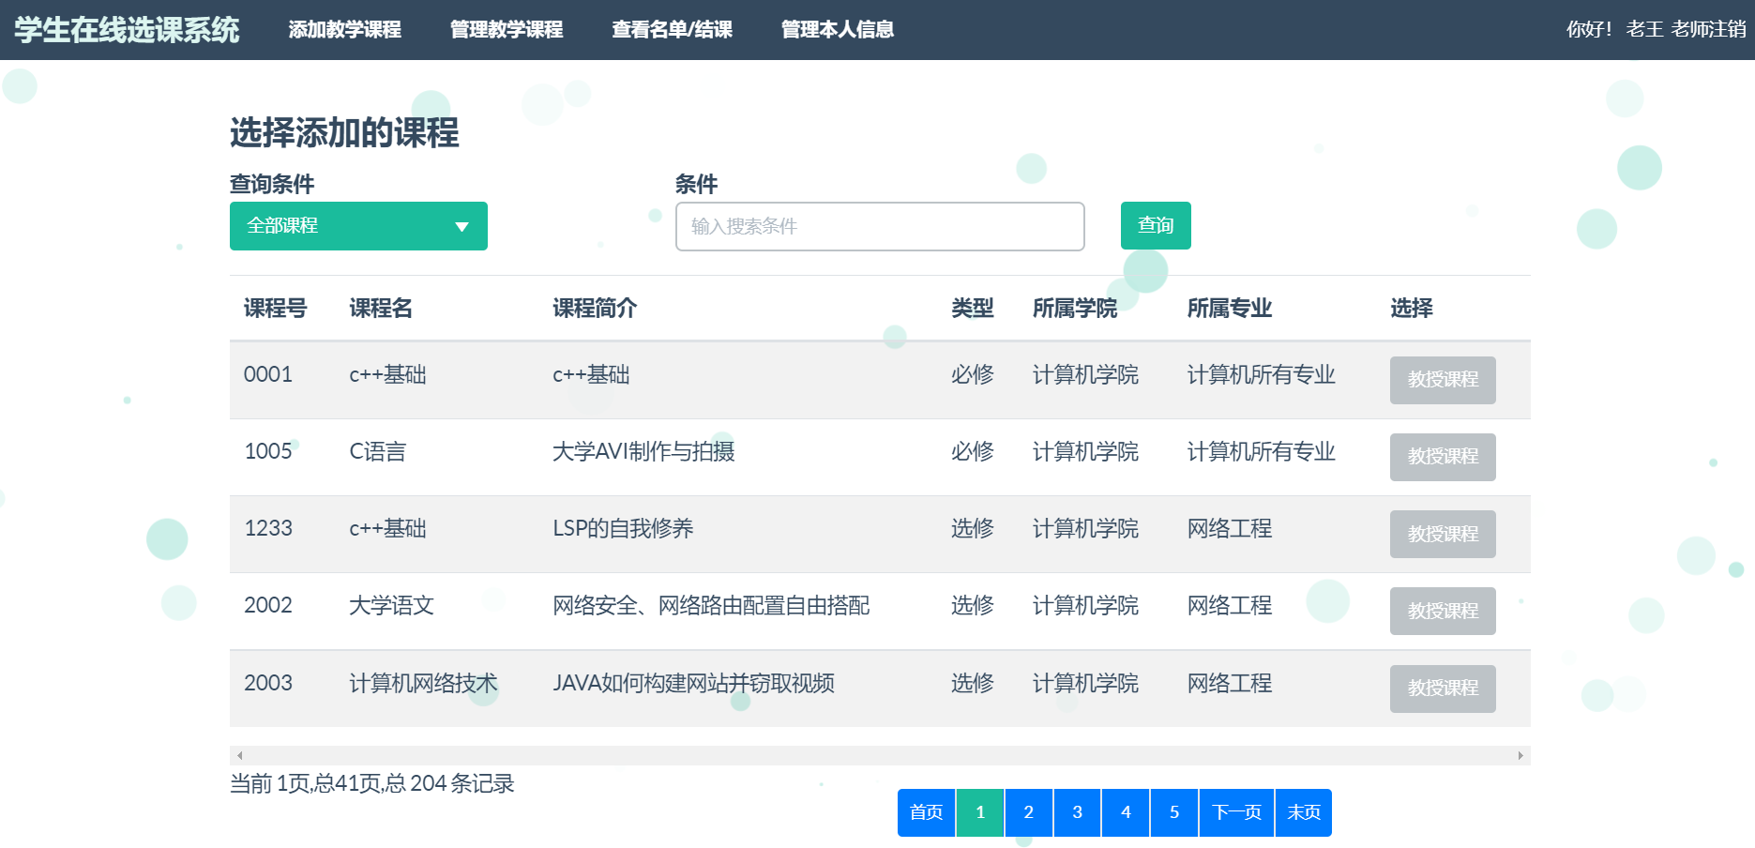Go to 管理教学课程 in navigation bar
Screen dimensions: 1755x848
(507, 30)
